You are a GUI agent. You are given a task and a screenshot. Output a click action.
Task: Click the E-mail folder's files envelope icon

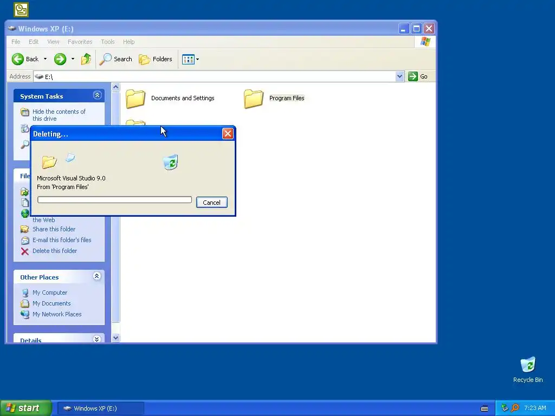[25, 240]
